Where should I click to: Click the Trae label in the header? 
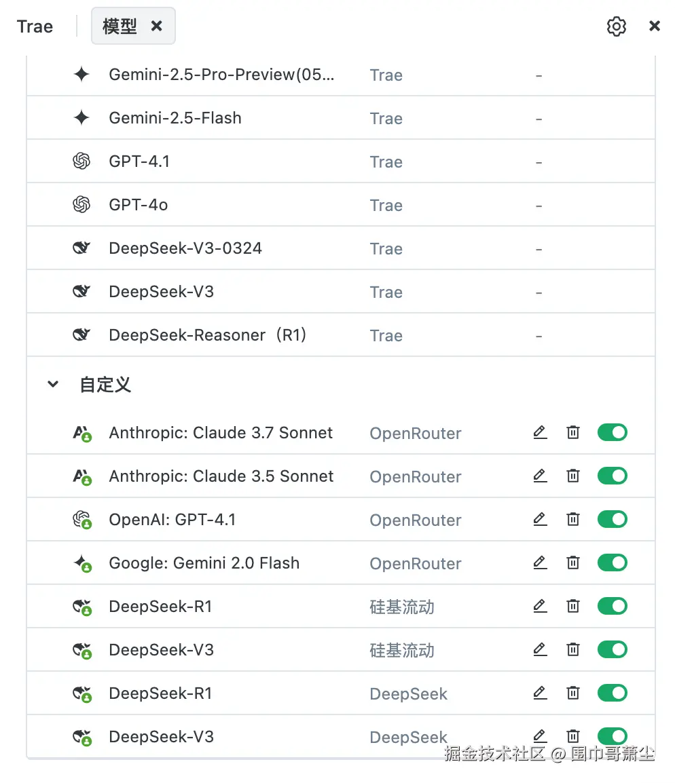tap(34, 26)
